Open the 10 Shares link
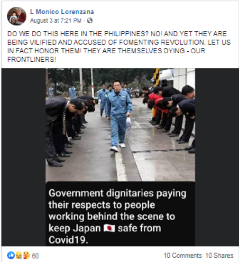The image size is (239, 262). coord(219,255)
